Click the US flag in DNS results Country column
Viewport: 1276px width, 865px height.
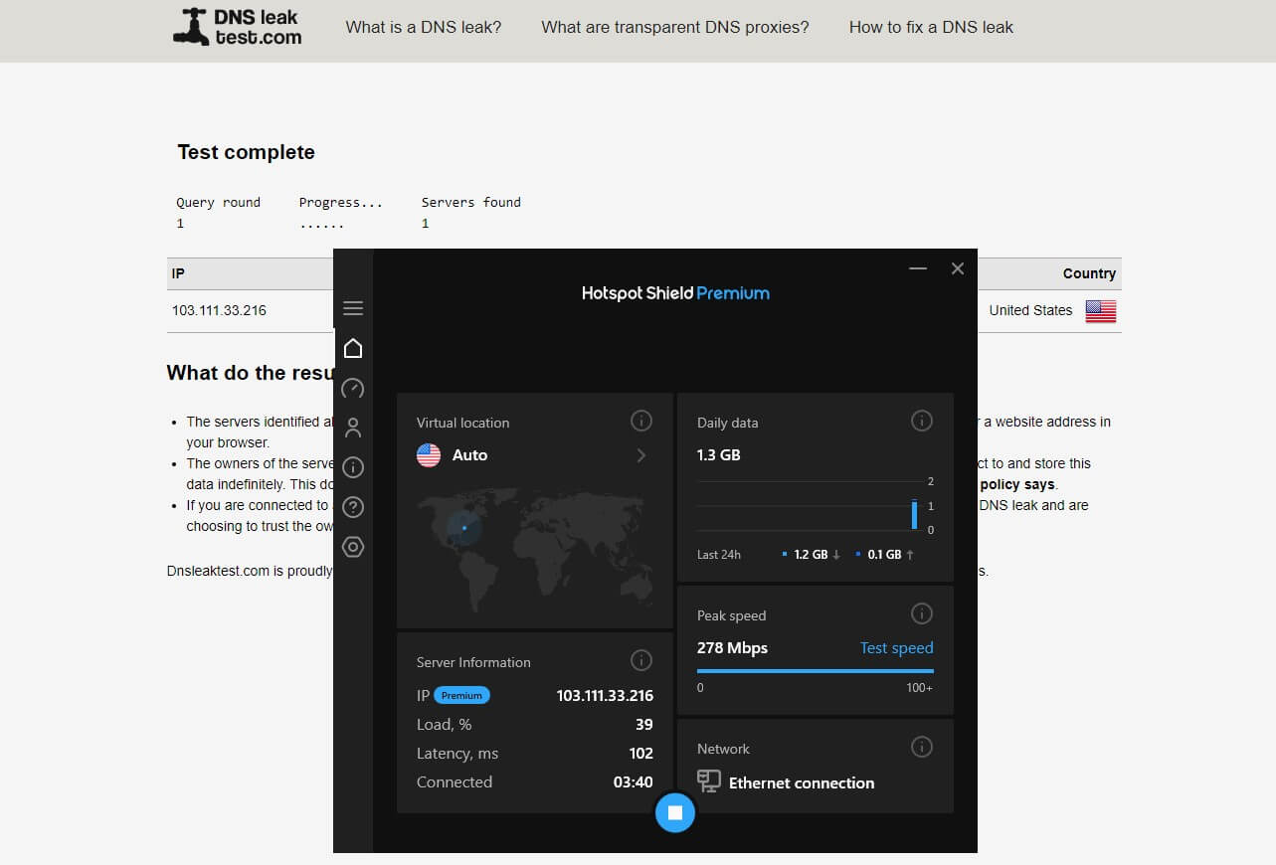tap(1100, 311)
